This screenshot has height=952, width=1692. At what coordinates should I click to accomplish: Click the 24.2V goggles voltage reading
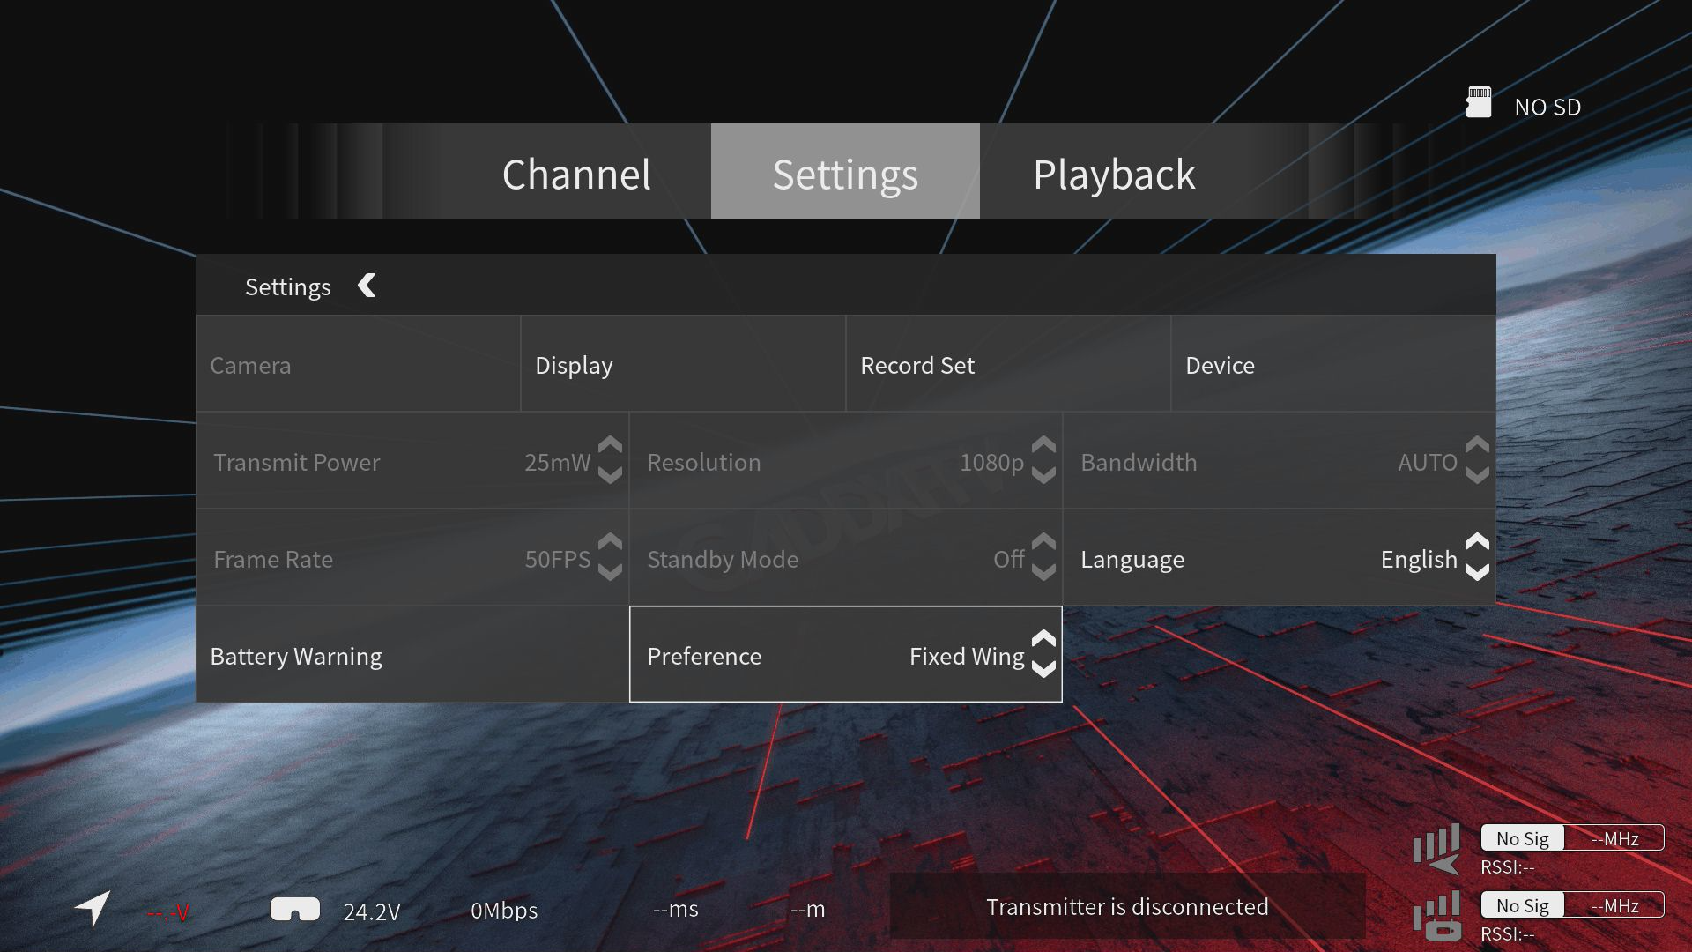click(372, 911)
